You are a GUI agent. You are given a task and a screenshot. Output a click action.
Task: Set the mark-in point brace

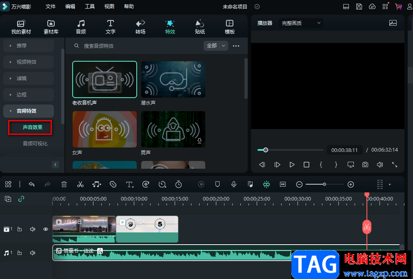[321, 165]
